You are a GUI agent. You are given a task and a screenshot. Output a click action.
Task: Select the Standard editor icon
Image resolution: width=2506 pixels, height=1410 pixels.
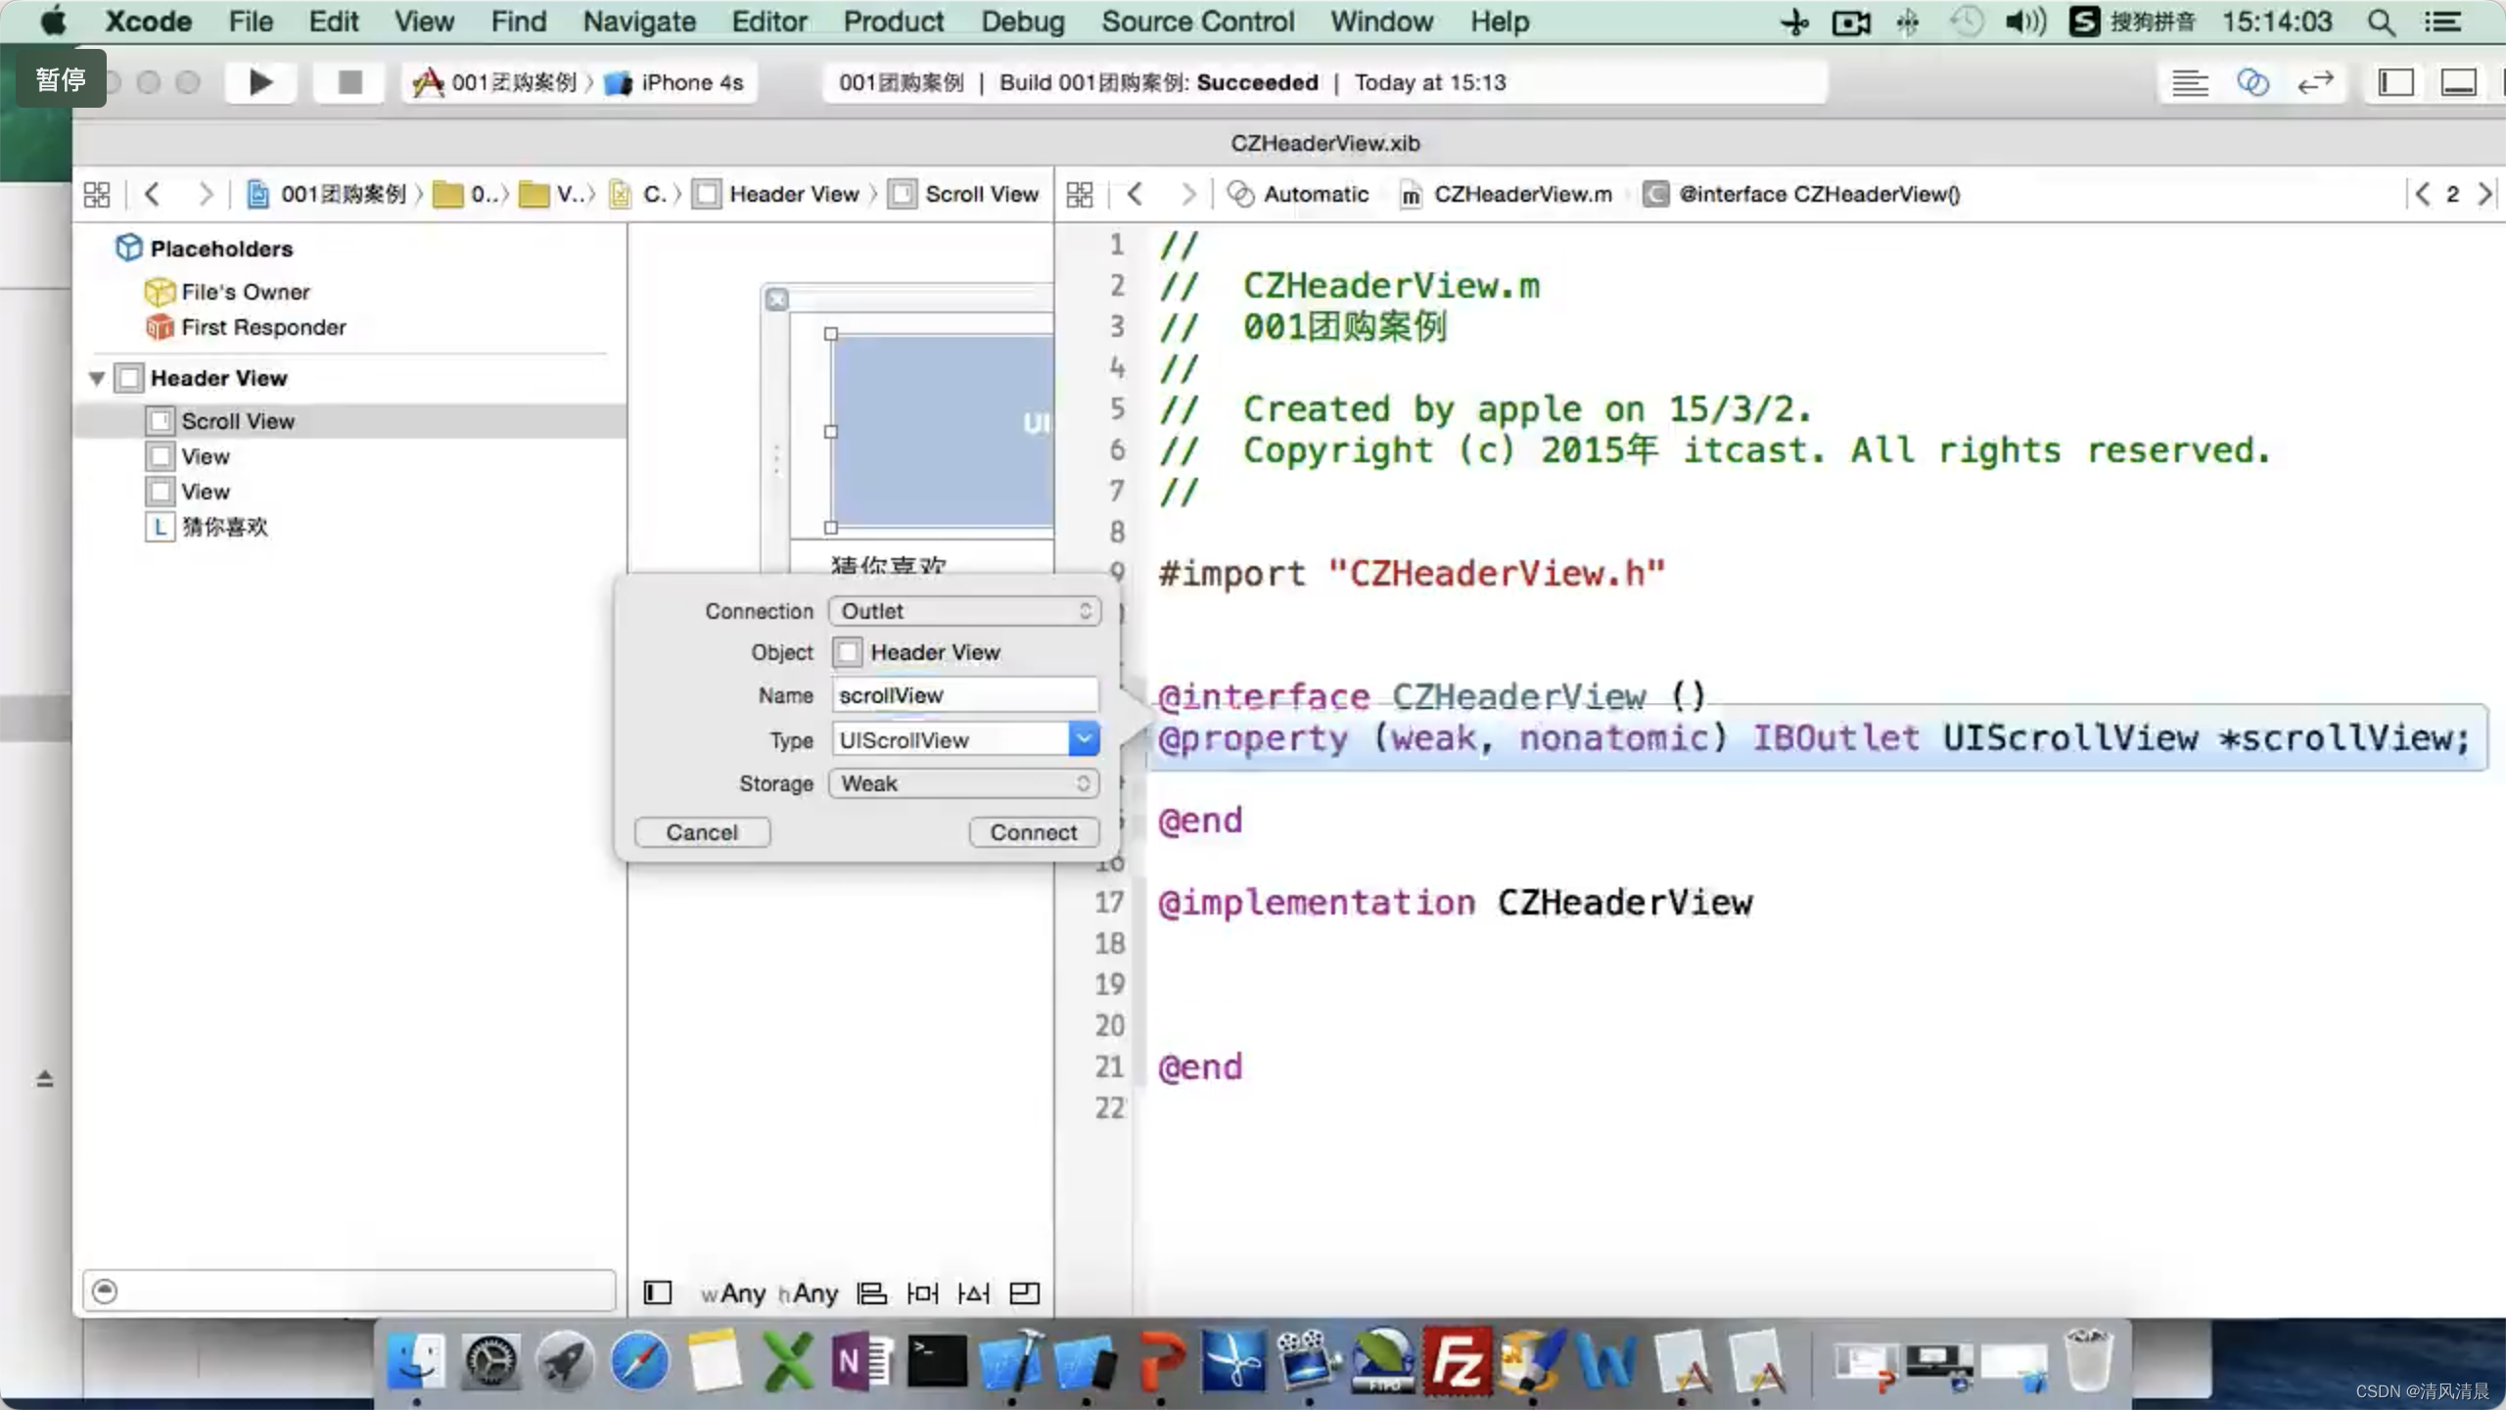pos(2189,83)
